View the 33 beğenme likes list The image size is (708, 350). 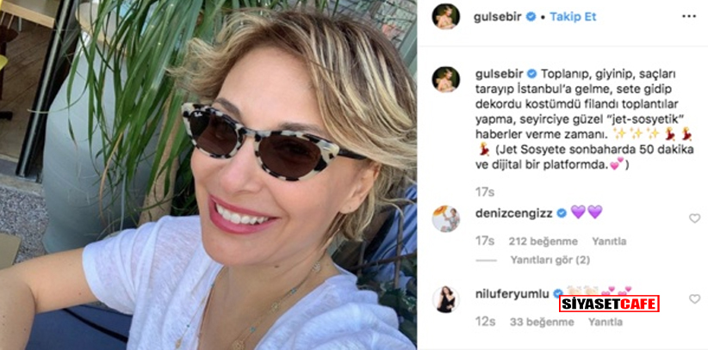coord(542,322)
